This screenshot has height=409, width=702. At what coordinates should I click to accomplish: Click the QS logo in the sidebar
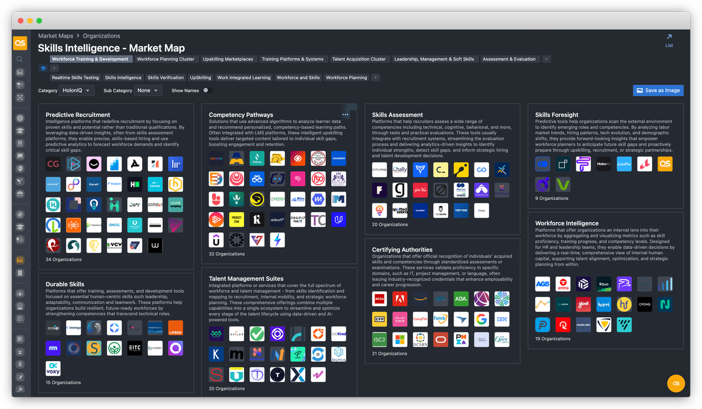click(20, 43)
